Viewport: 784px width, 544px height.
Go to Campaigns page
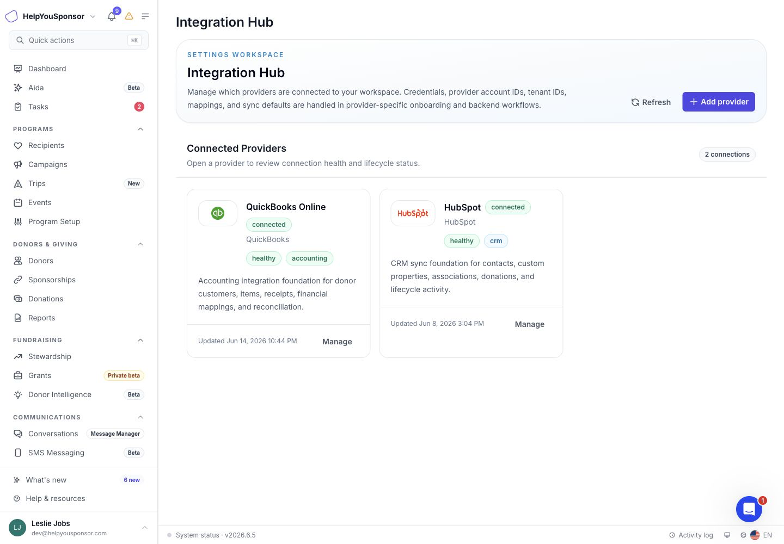[x=78, y=164]
